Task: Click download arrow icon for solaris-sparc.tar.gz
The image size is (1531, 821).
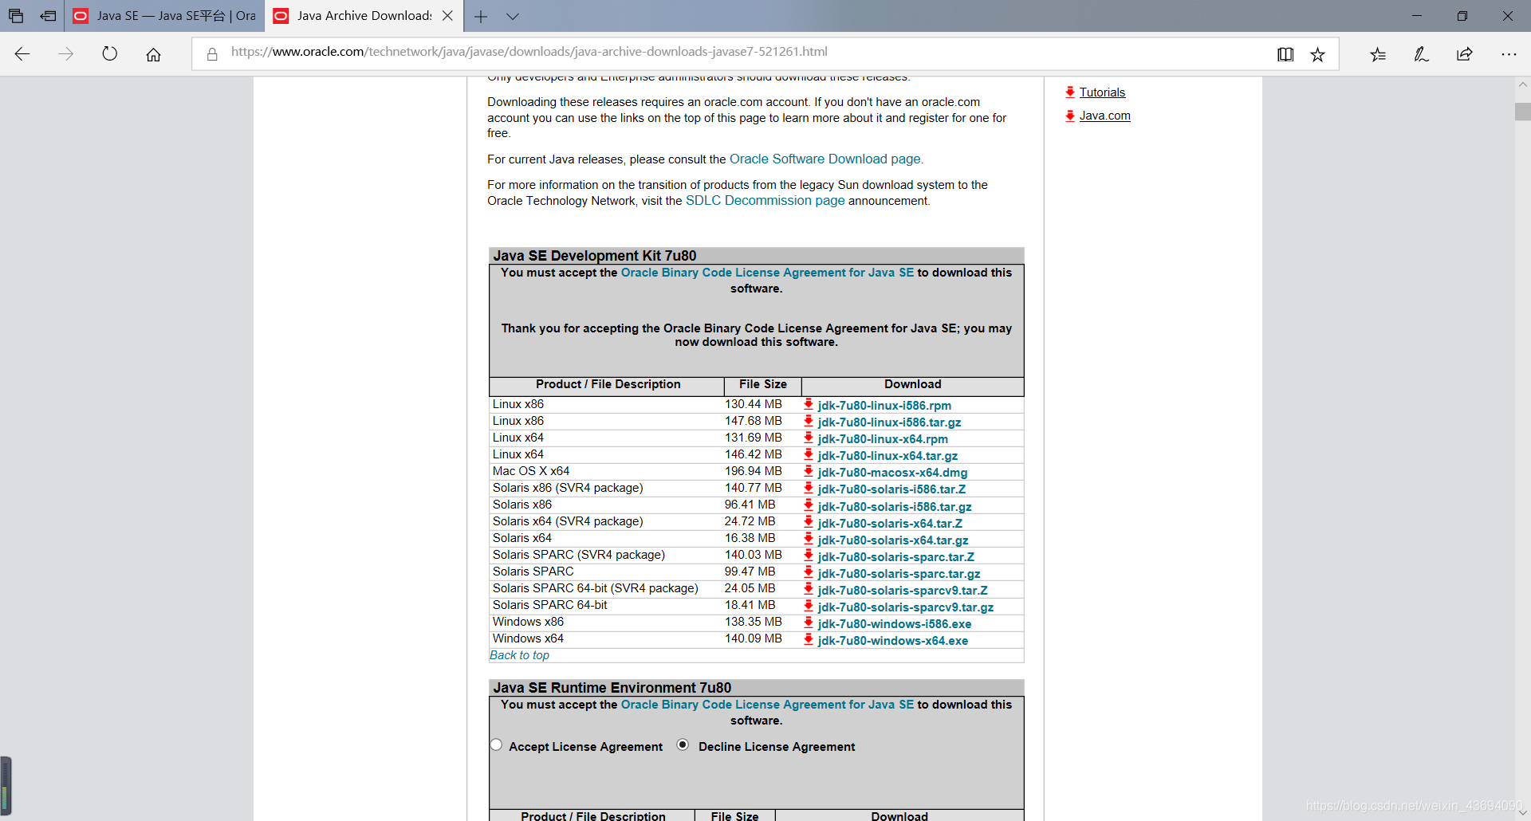Action: 809,572
